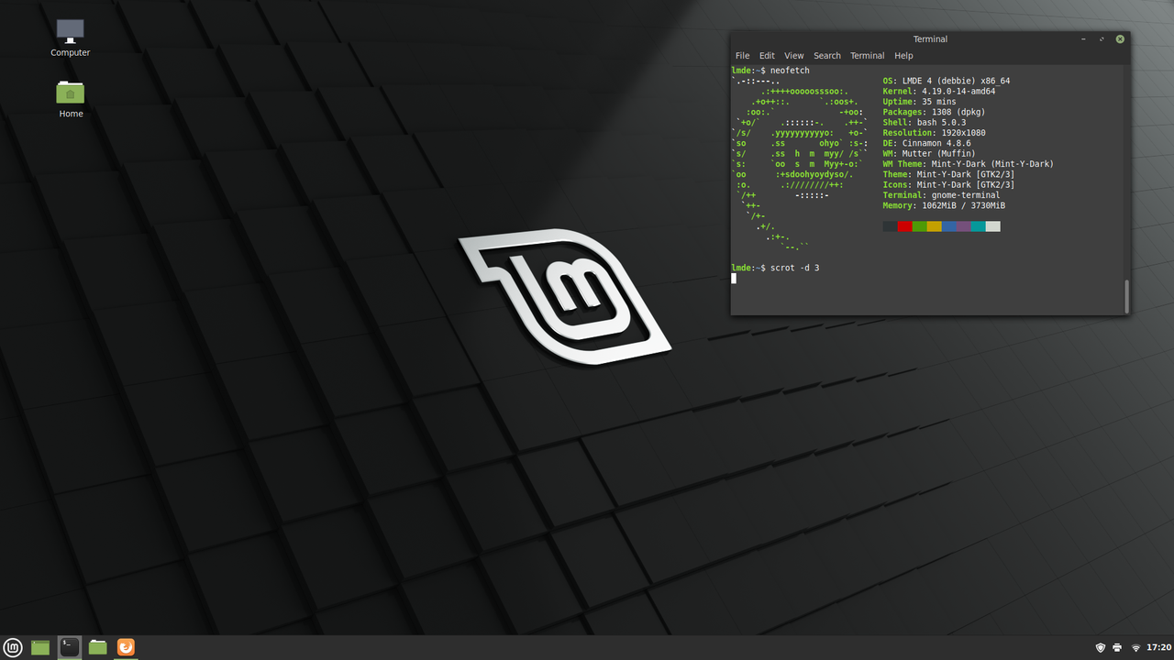Click the Terminal title bar text

(x=930, y=39)
